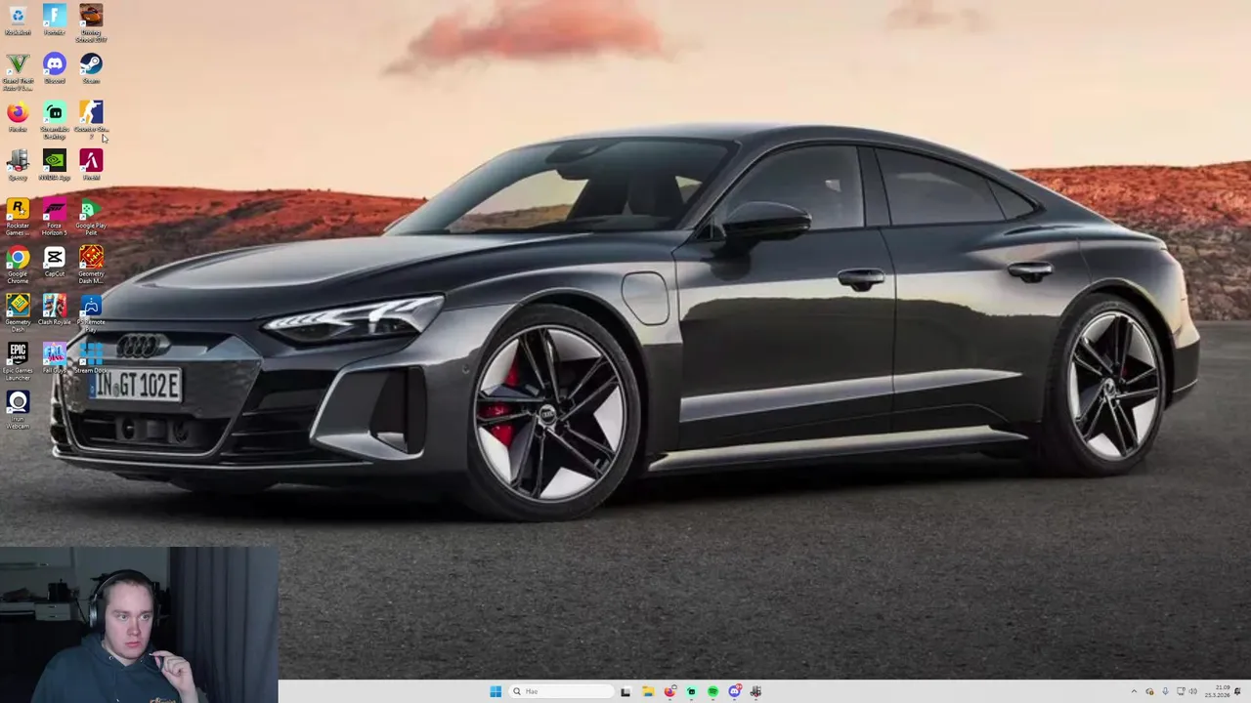Open the Speccy icon on the taskbar

coord(755,691)
